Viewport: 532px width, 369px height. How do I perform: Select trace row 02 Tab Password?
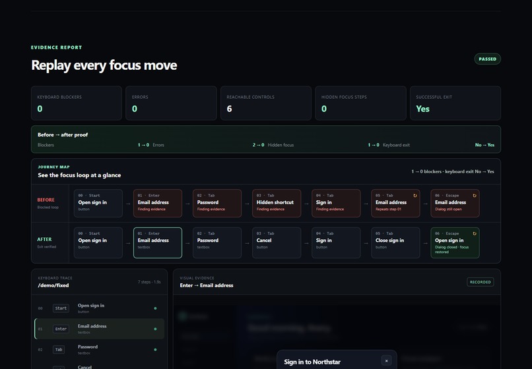(x=100, y=350)
